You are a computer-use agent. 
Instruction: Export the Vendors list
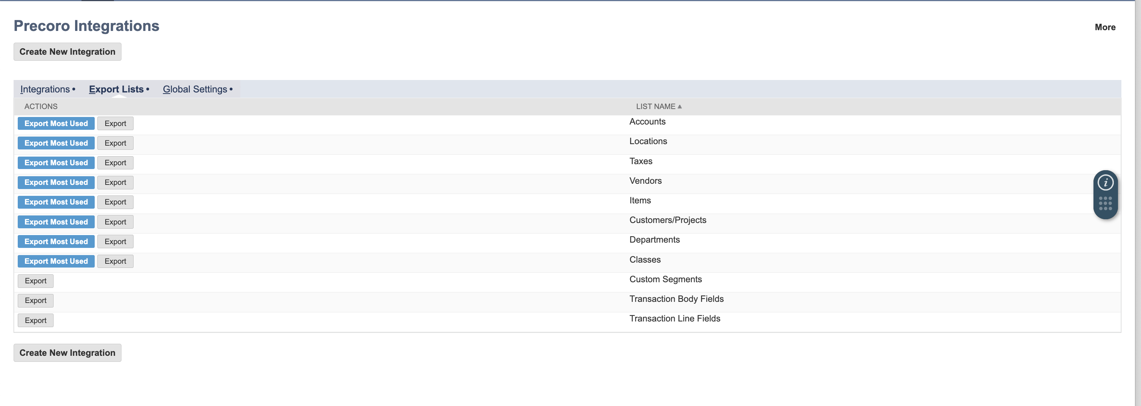click(115, 182)
